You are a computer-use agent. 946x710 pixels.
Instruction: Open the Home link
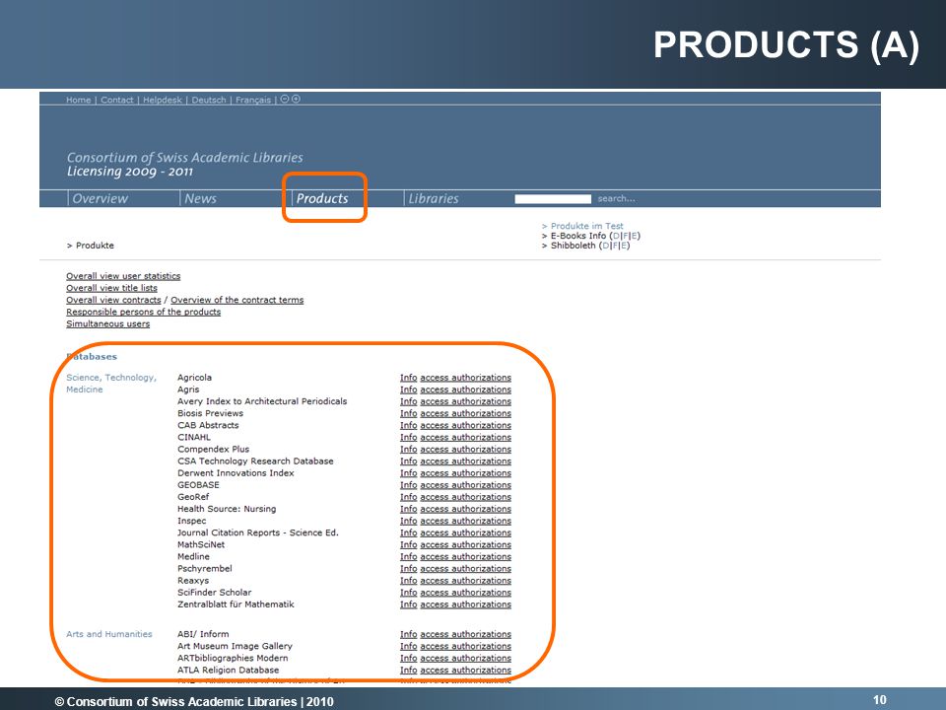tap(79, 100)
